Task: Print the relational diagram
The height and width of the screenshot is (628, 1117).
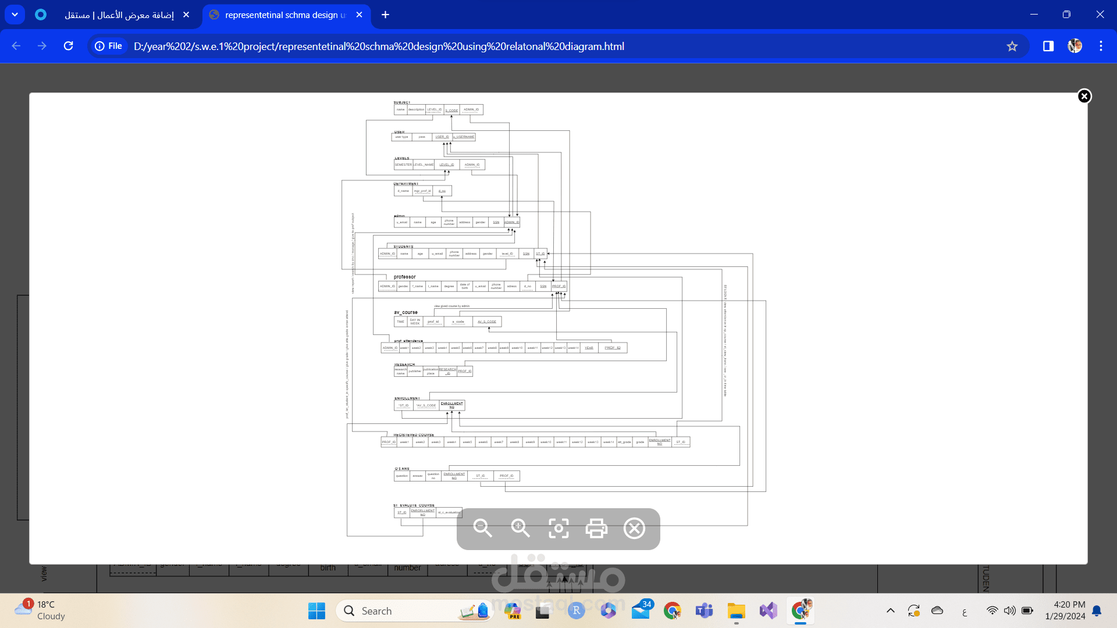Action: click(596, 529)
